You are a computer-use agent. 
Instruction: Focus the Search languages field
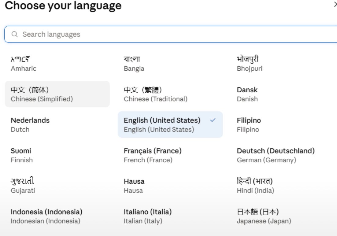[x=171, y=34]
